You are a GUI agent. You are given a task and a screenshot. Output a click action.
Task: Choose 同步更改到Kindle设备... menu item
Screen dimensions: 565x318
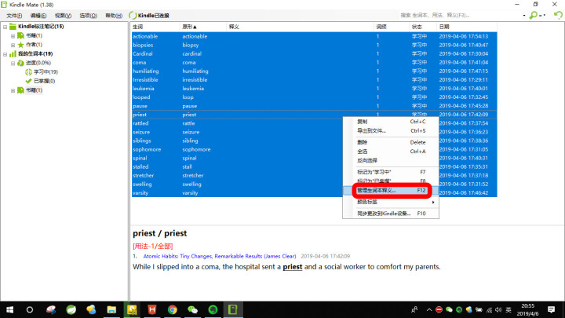(x=391, y=214)
